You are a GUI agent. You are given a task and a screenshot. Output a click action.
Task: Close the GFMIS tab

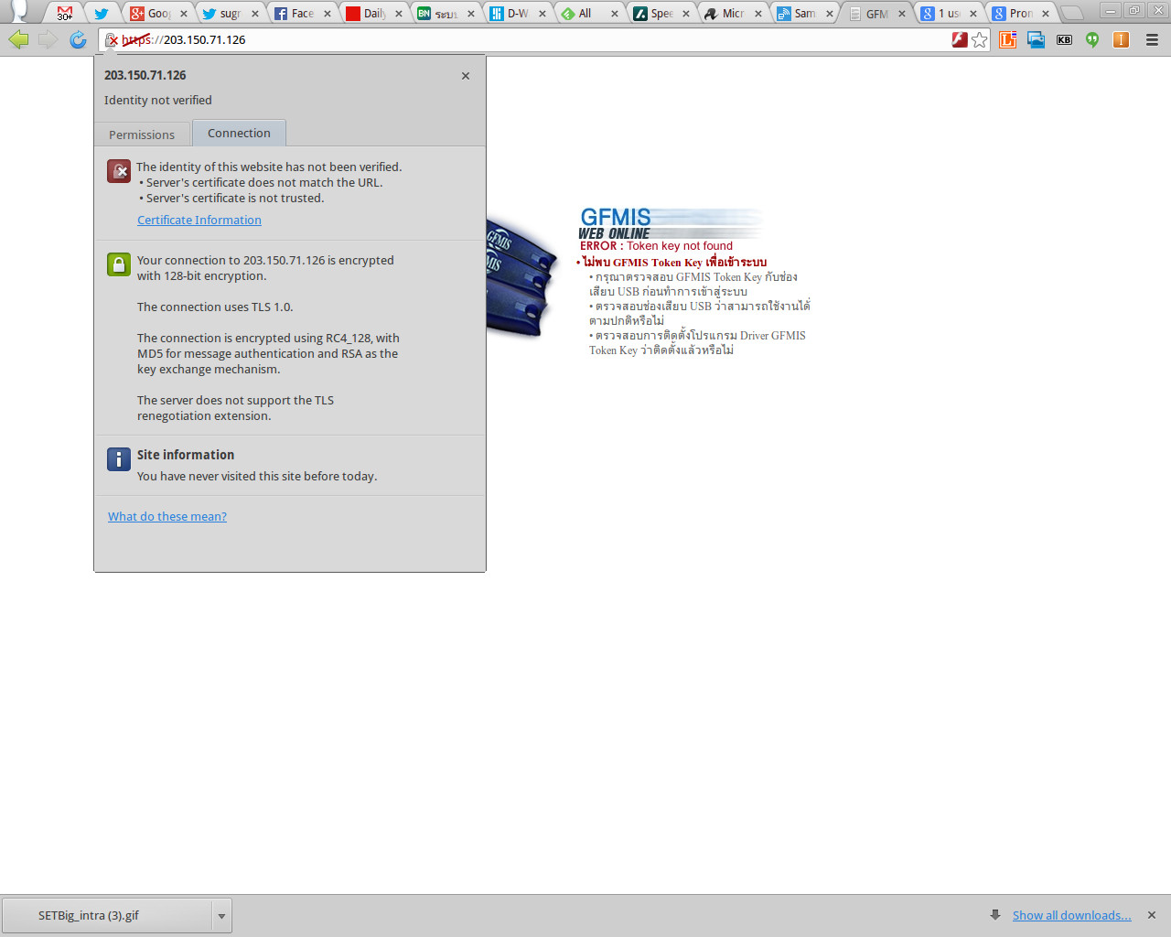point(901,14)
